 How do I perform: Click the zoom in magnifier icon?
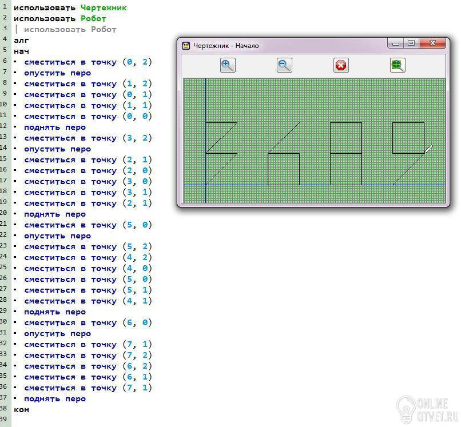[x=228, y=65]
